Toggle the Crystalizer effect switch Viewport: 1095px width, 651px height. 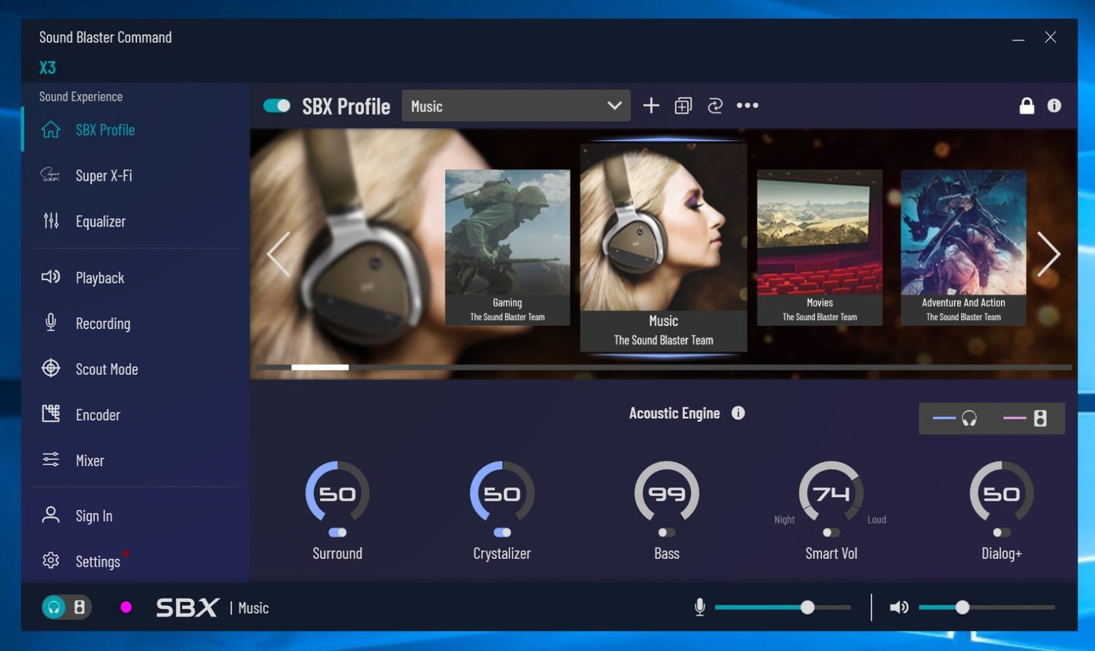(502, 533)
